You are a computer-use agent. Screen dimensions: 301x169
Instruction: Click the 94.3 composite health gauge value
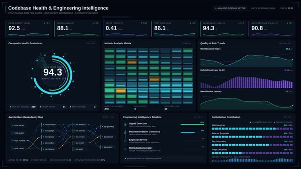click(53, 72)
